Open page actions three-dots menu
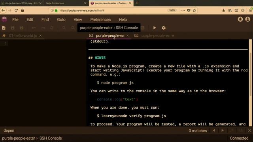Viewport: 253px width, 142px height. (x=183, y=10)
